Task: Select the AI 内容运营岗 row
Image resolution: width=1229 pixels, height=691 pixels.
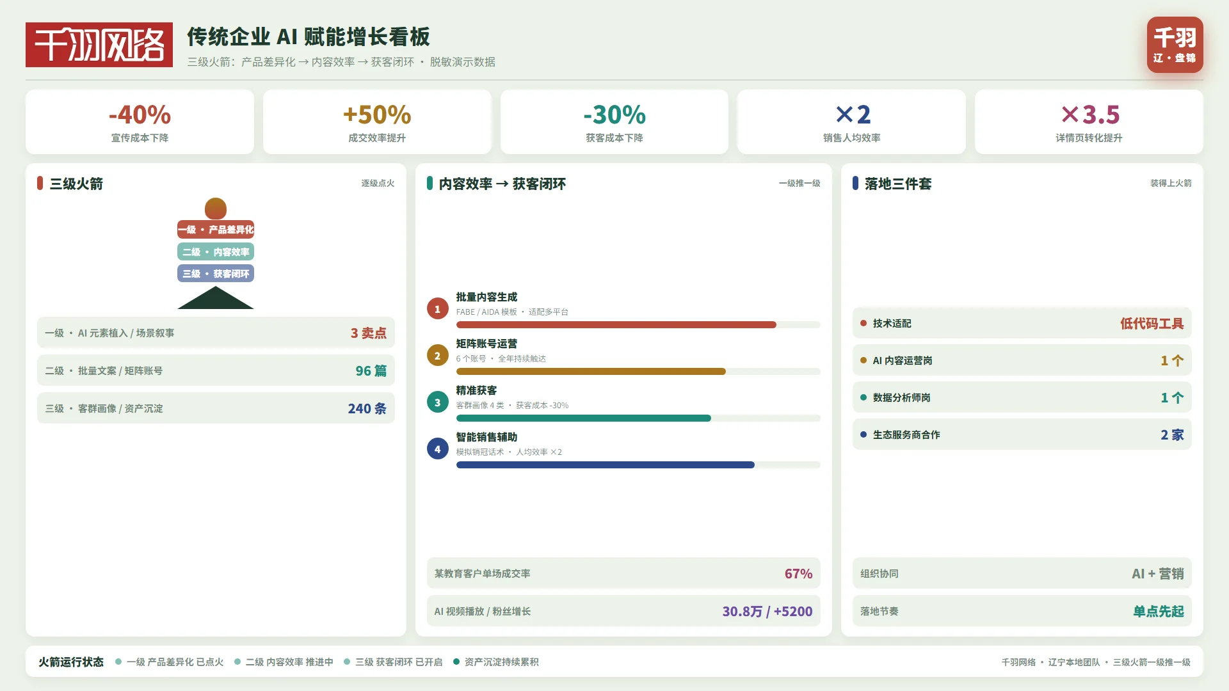Action: point(1022,360)
